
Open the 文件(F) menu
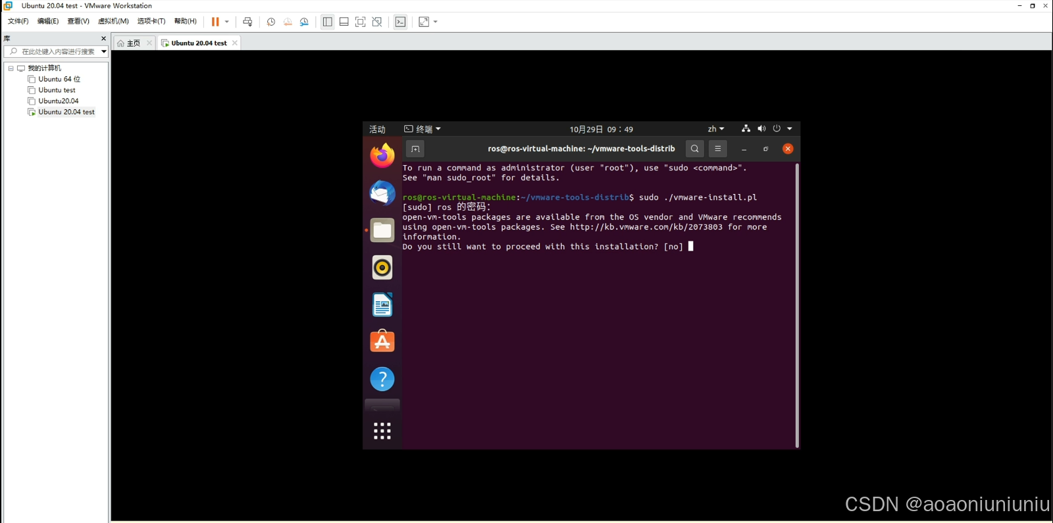[18, 21]
